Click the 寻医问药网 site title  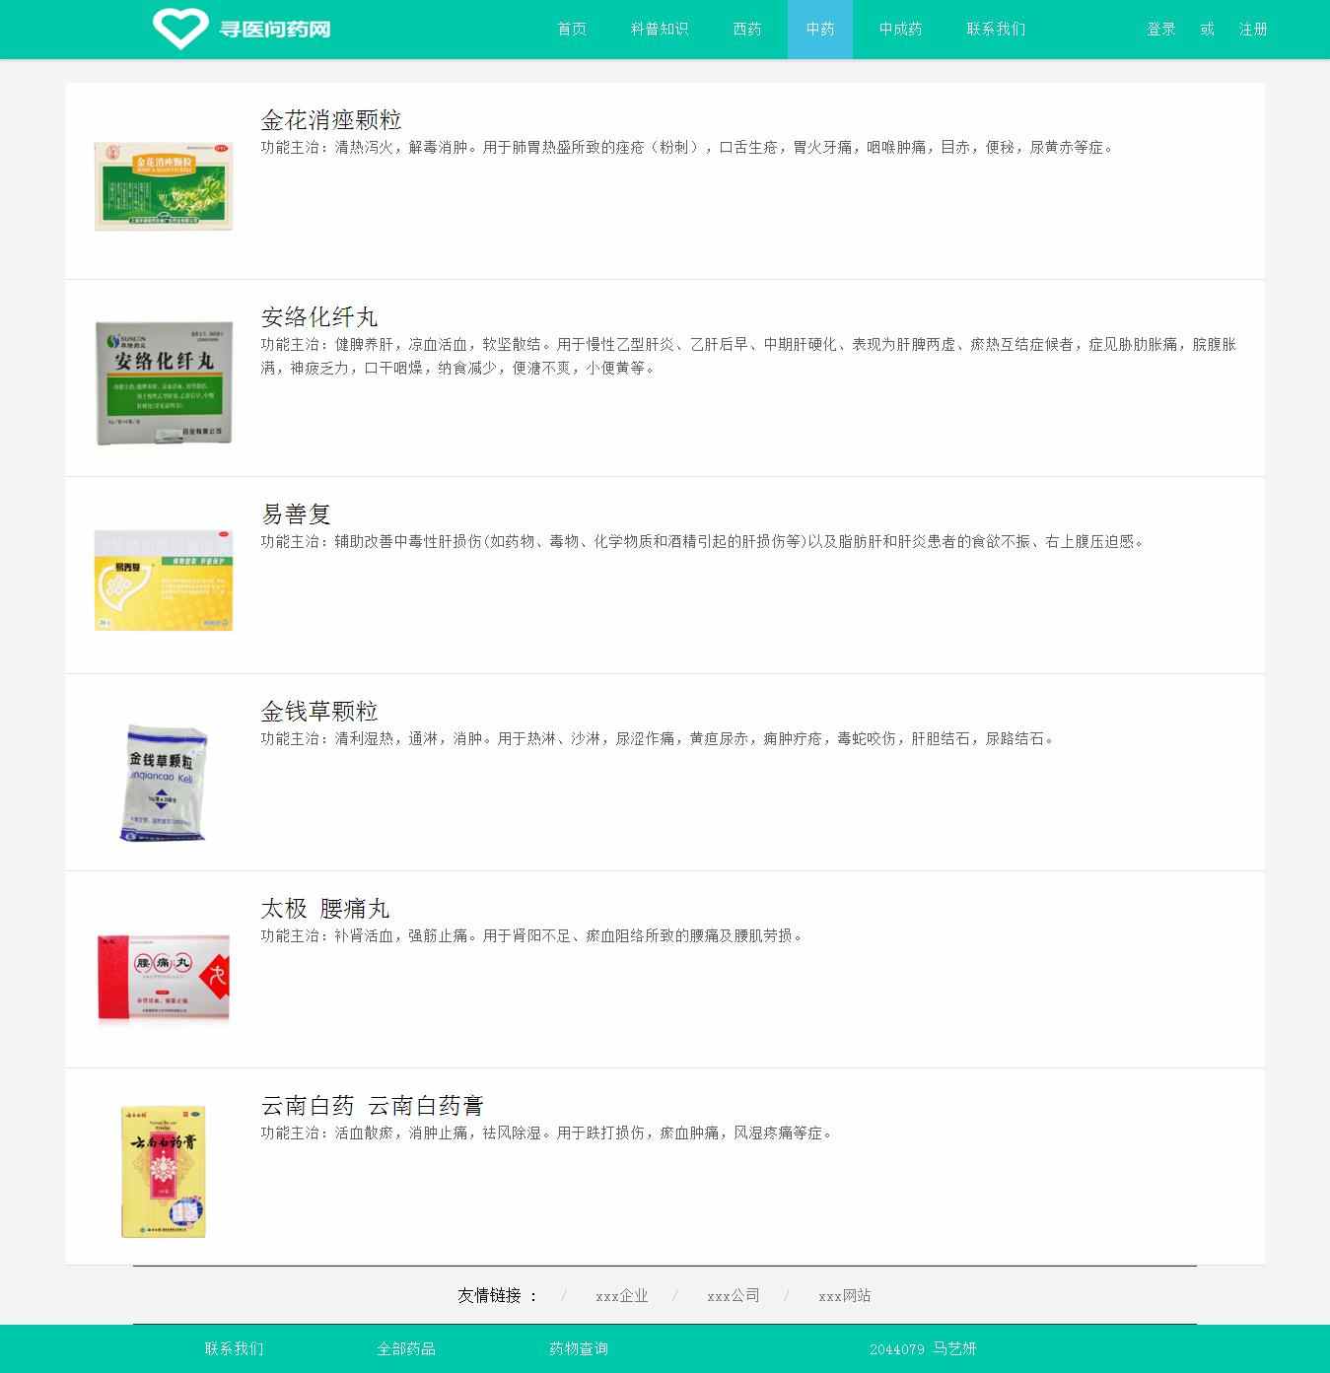(275, 30)
